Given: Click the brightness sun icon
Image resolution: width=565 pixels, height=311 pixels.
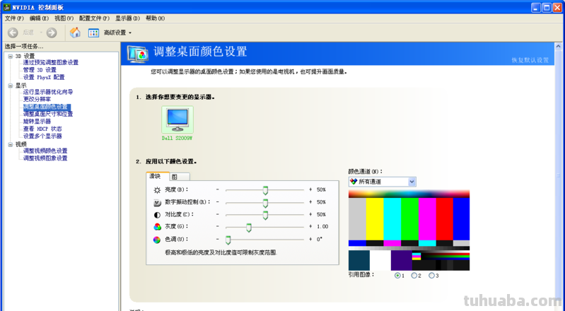Looking at the screenshot, I should (x=157, y=190).
